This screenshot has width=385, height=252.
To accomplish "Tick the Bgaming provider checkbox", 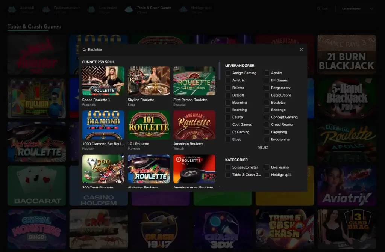I will tap(228, 103).
